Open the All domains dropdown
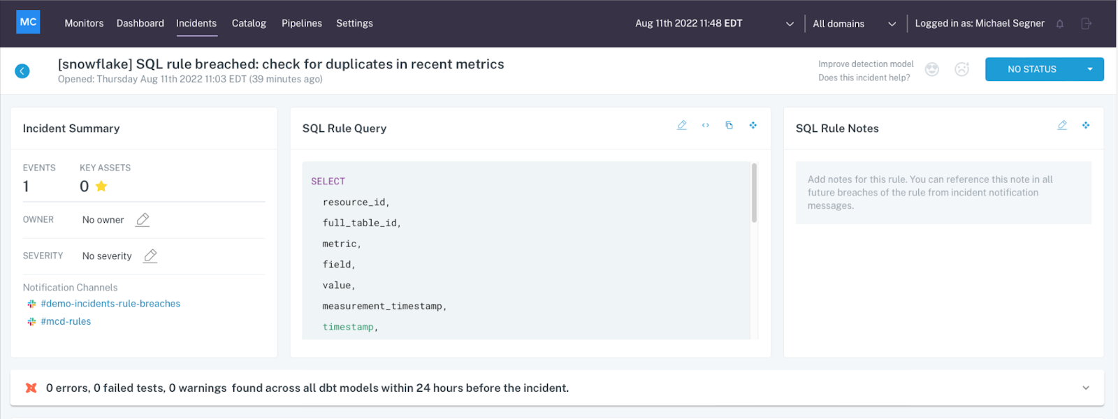Viewport: 1118px width, 419px height. [855, 24]
